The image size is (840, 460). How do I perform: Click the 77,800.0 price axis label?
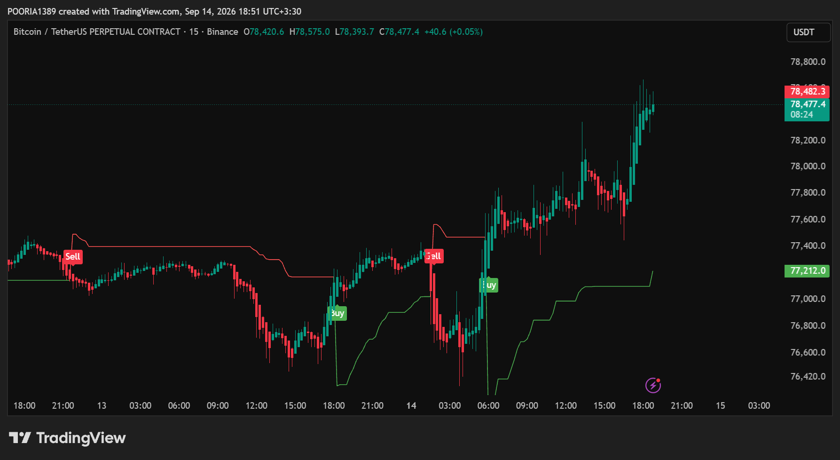pyautogui.click(x=808, y=193)
